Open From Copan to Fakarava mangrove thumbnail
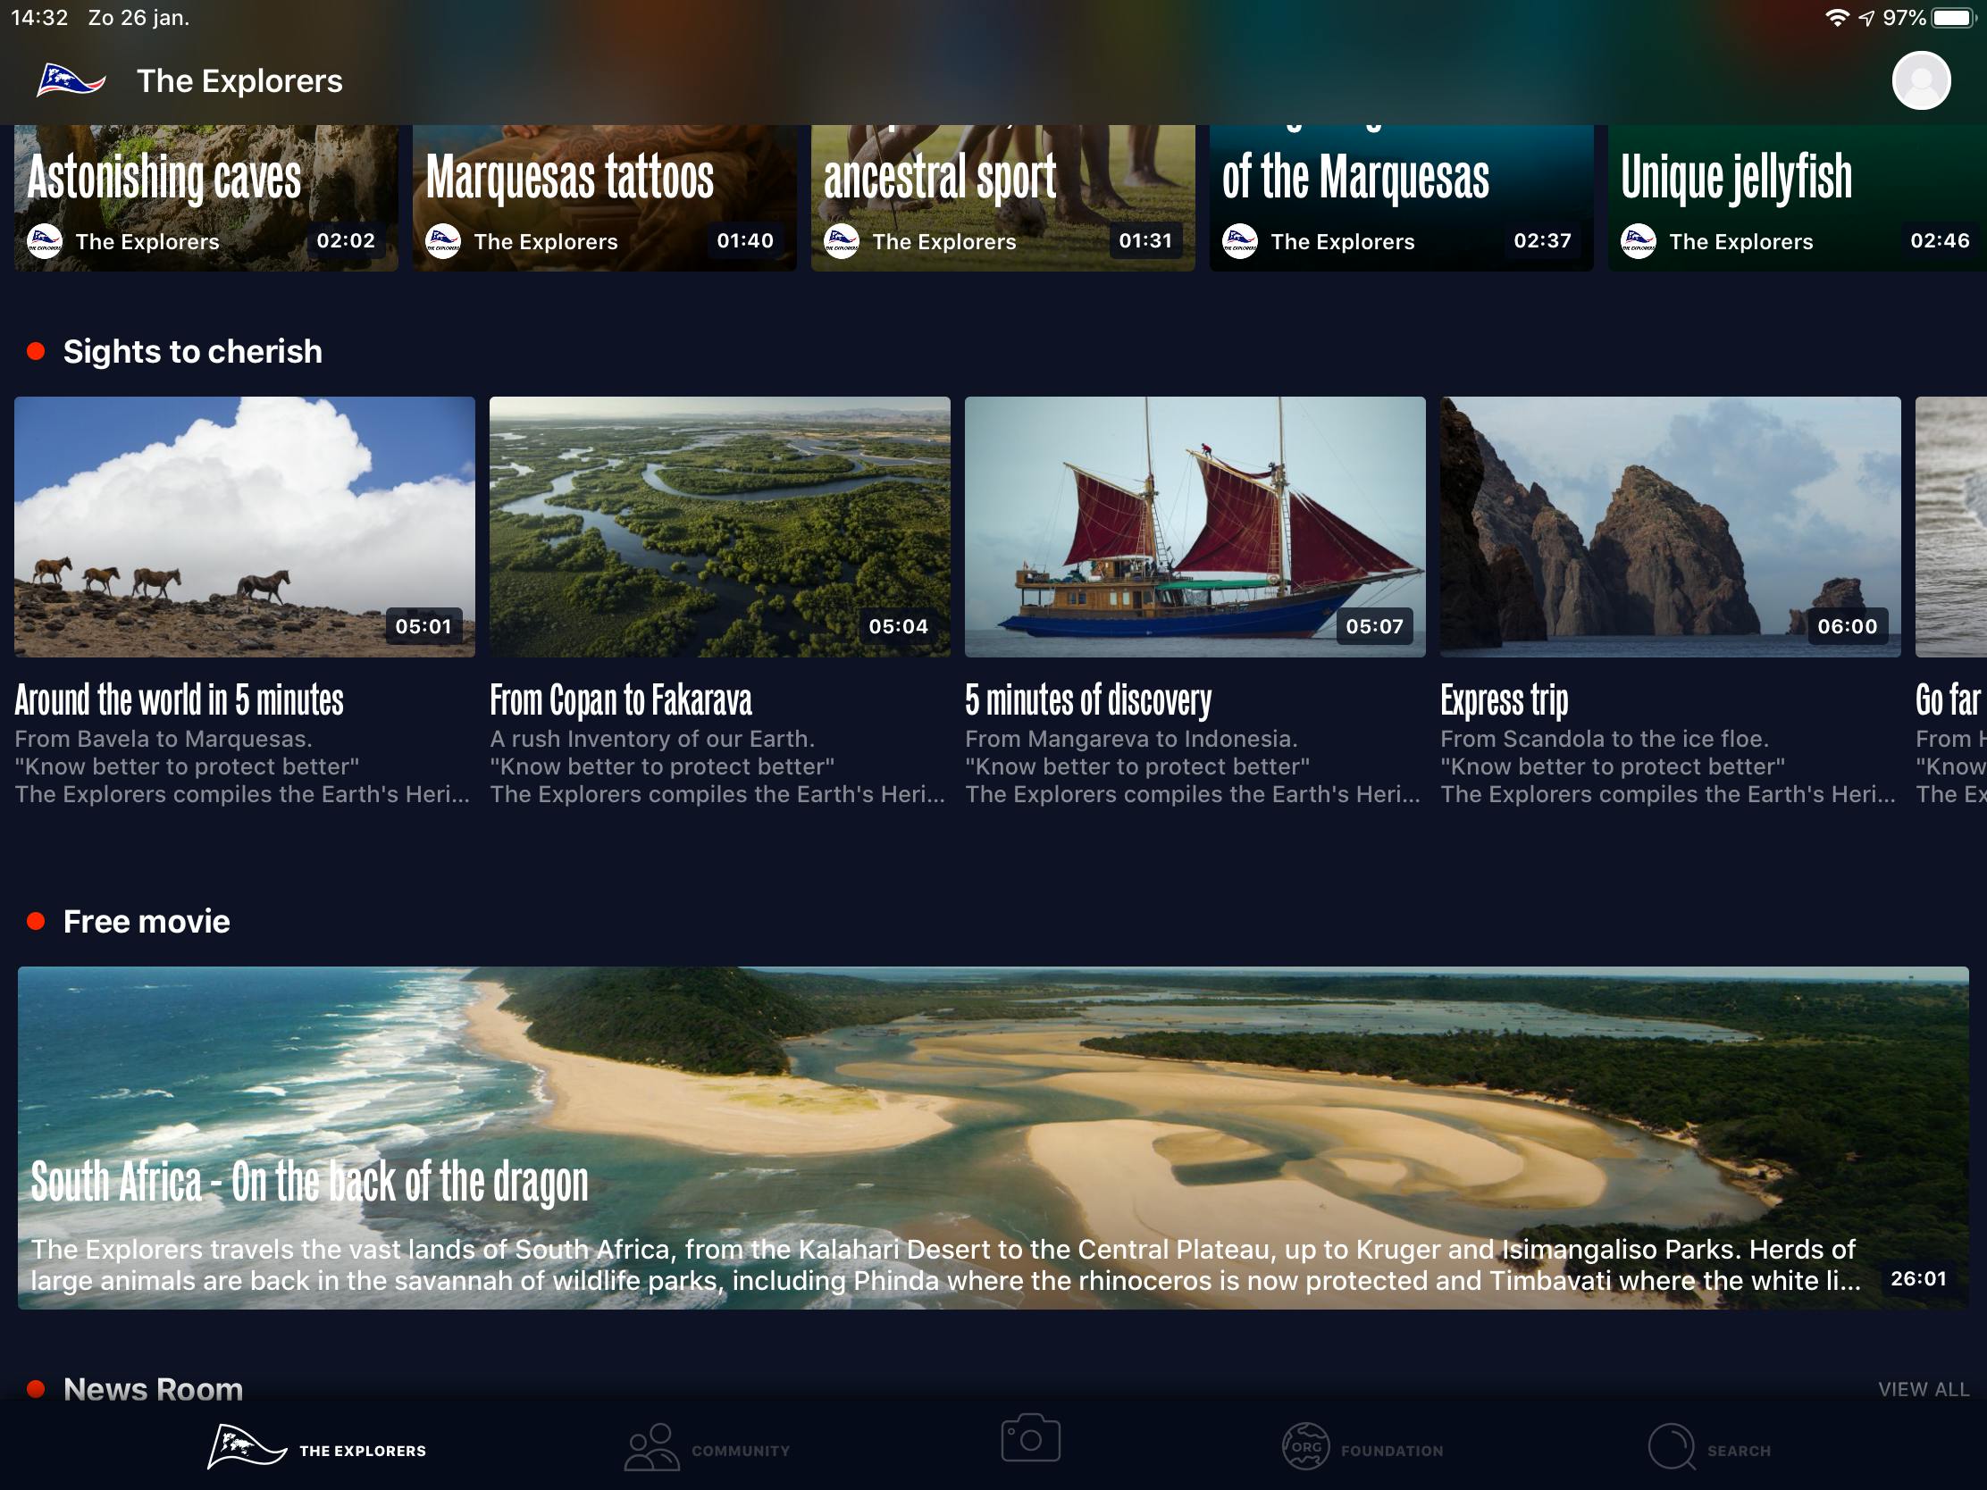The image size is (1987, 1490). 718,526
